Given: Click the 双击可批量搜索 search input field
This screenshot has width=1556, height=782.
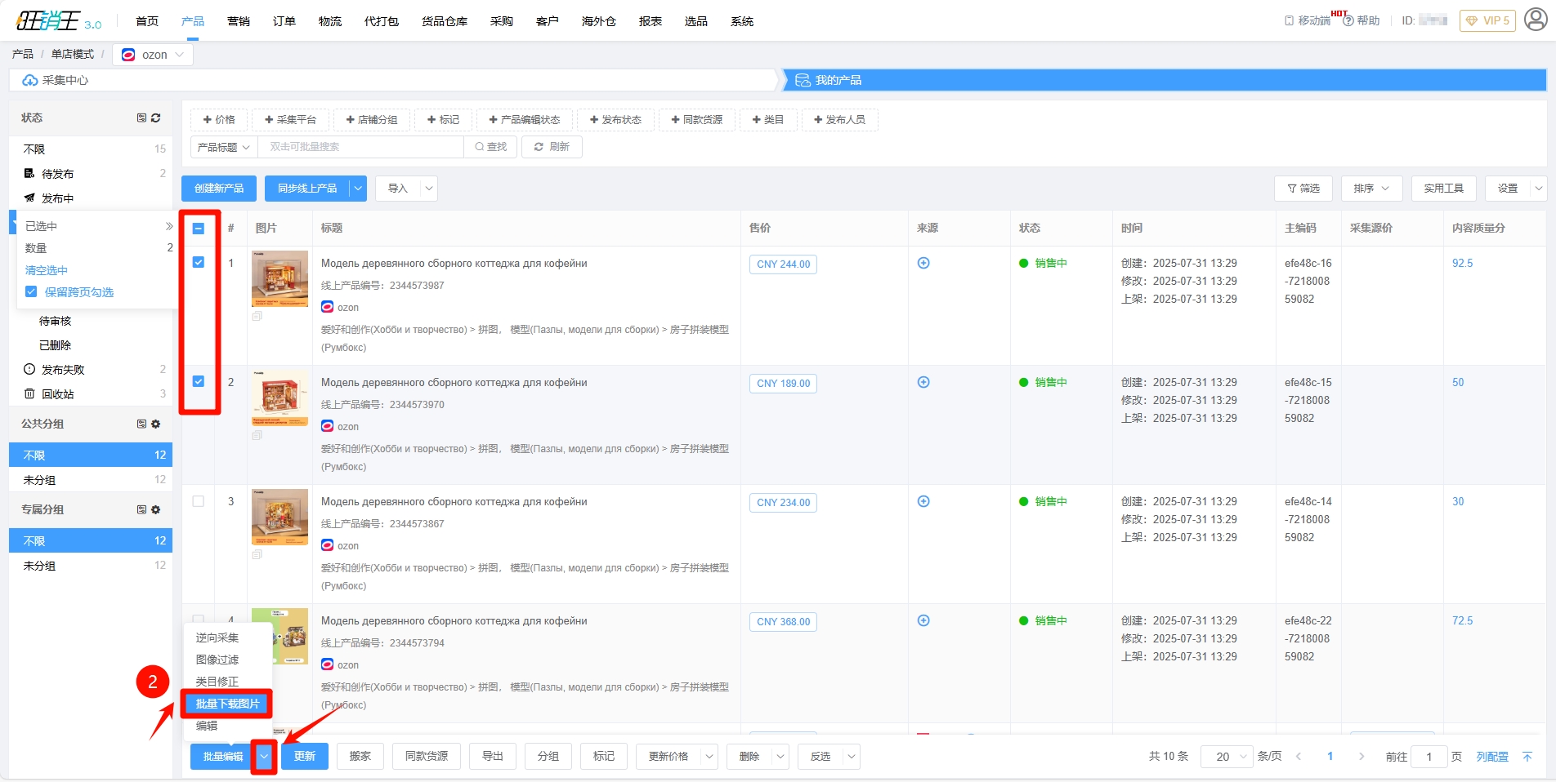Looking at the screenshot, I should pos(360,147).
